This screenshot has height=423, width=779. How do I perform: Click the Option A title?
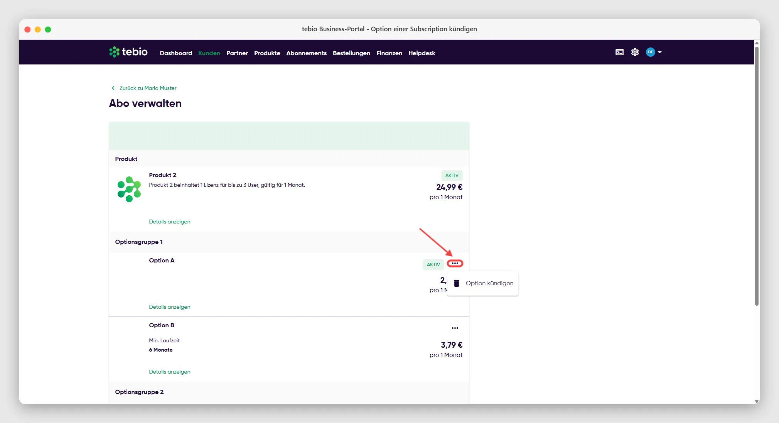click(162, 261)
